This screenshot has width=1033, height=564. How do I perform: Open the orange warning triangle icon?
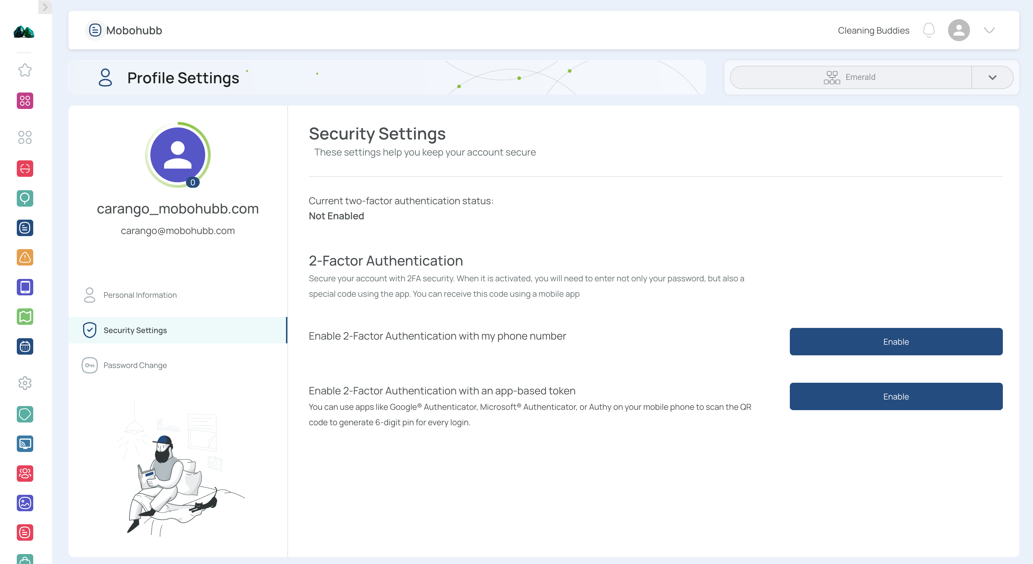click(x=25, y=258)
